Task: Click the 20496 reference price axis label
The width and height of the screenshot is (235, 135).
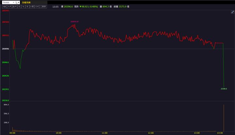Action: pos(5,49)
